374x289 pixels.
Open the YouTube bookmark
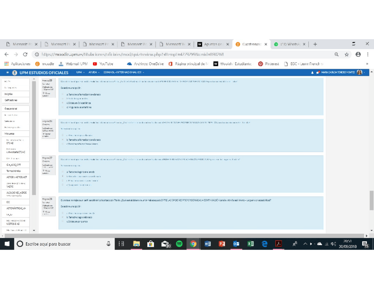pos(103,64)
